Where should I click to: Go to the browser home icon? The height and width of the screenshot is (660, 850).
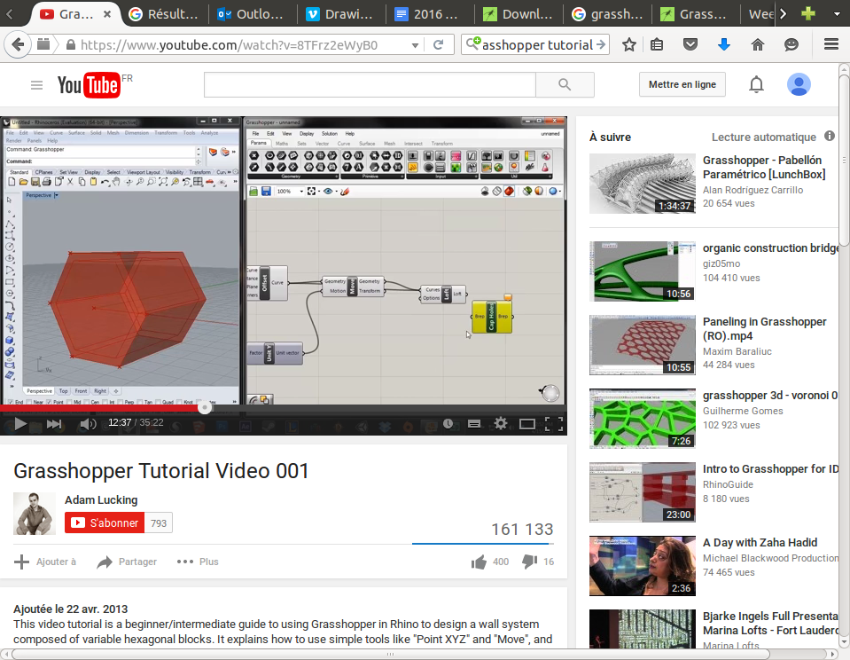click(x=757, y=44)
